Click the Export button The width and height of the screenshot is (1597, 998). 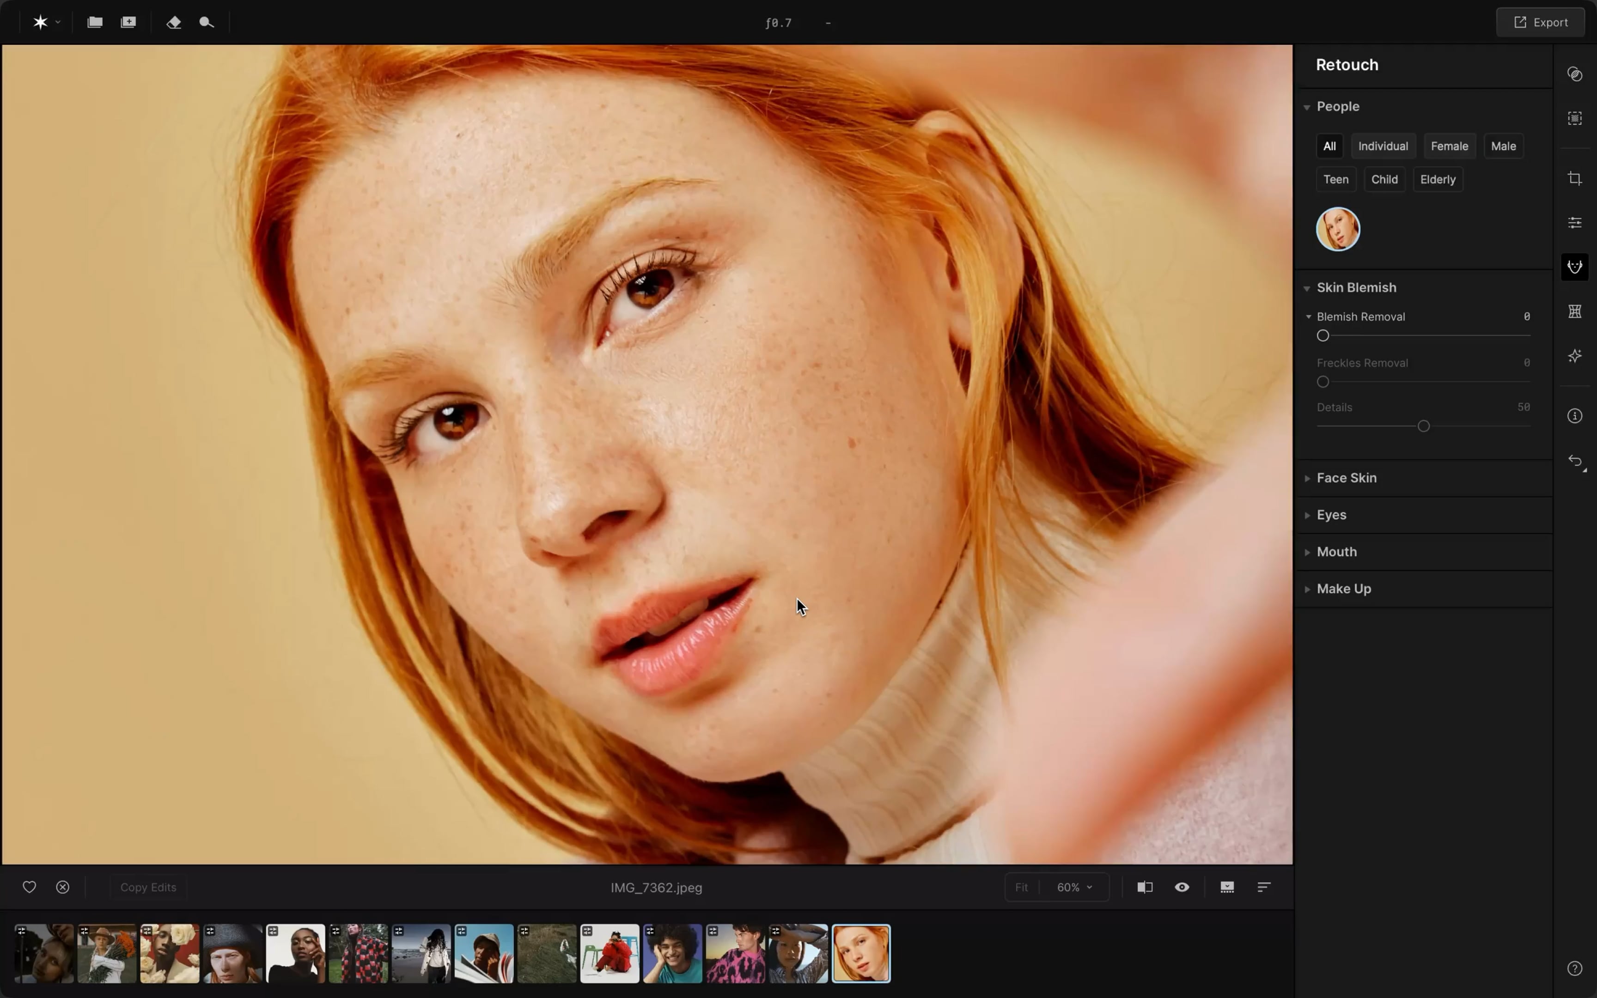[1540, 23]
